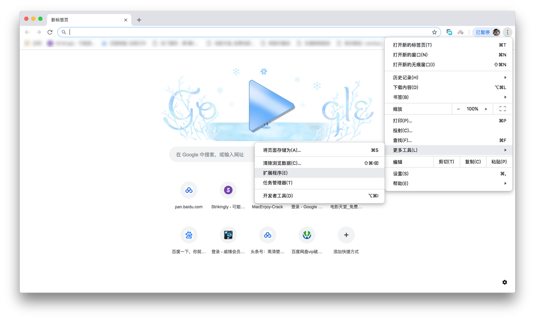Open the Chrome three-dot menu button

point(507,32)
